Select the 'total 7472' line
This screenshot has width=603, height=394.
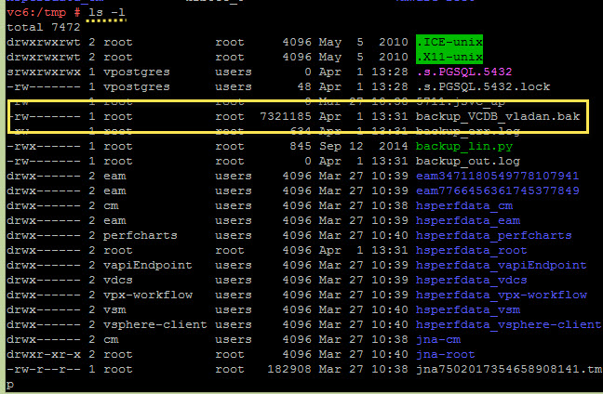[x=44, y=27]
